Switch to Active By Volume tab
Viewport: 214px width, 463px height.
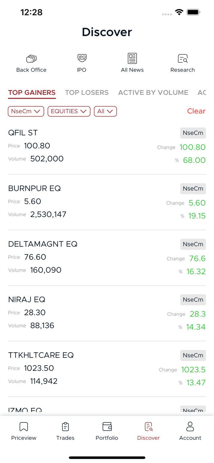click(153, 92)
